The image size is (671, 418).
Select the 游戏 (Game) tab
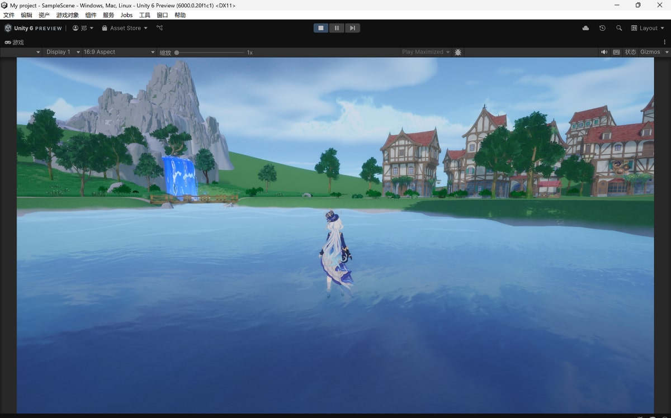(15, 42)
